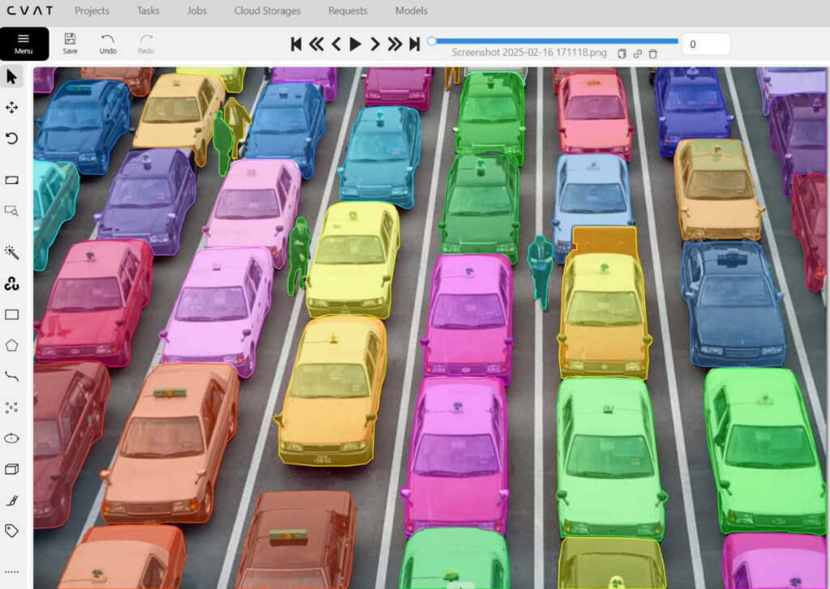Image resolution: width=830 pixels, height=589 pixels.
Task: Choose the Draw rectangle tool
Action: point(11,315)
